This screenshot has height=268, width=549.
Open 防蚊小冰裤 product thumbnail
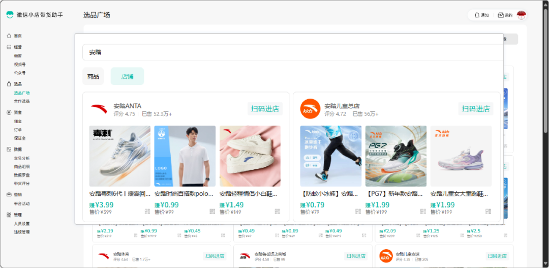coord(330,156)
